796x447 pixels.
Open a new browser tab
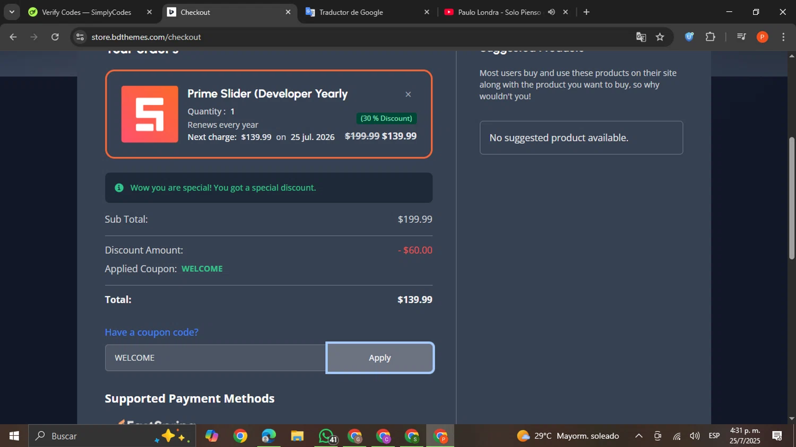(586, 12)
